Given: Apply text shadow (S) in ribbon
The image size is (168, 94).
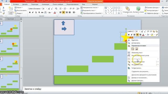Looking at the screenshot, I should pyautogui.click(x=39, y=12).
